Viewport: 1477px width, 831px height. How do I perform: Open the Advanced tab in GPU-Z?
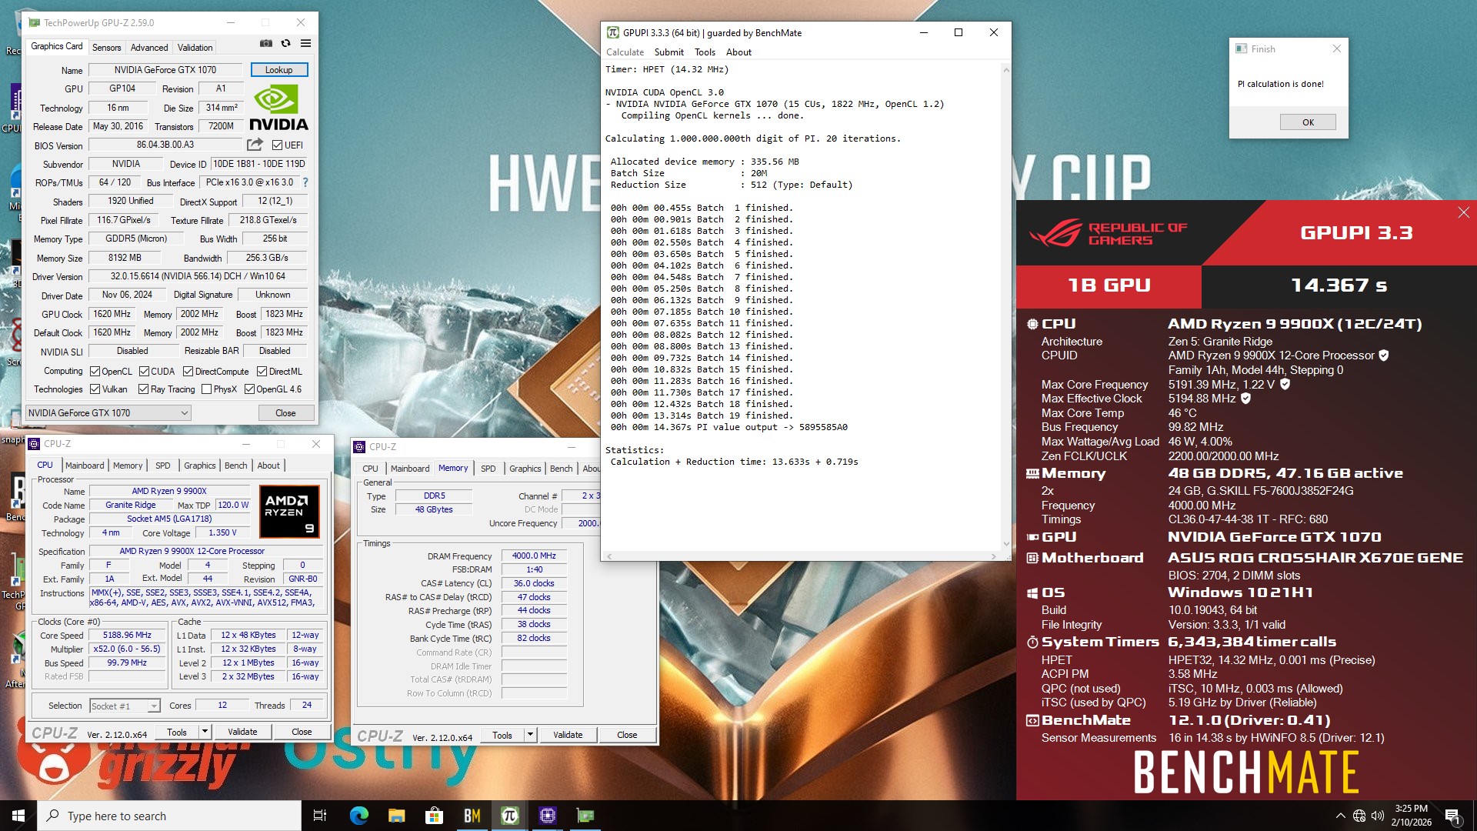(149, 47)
